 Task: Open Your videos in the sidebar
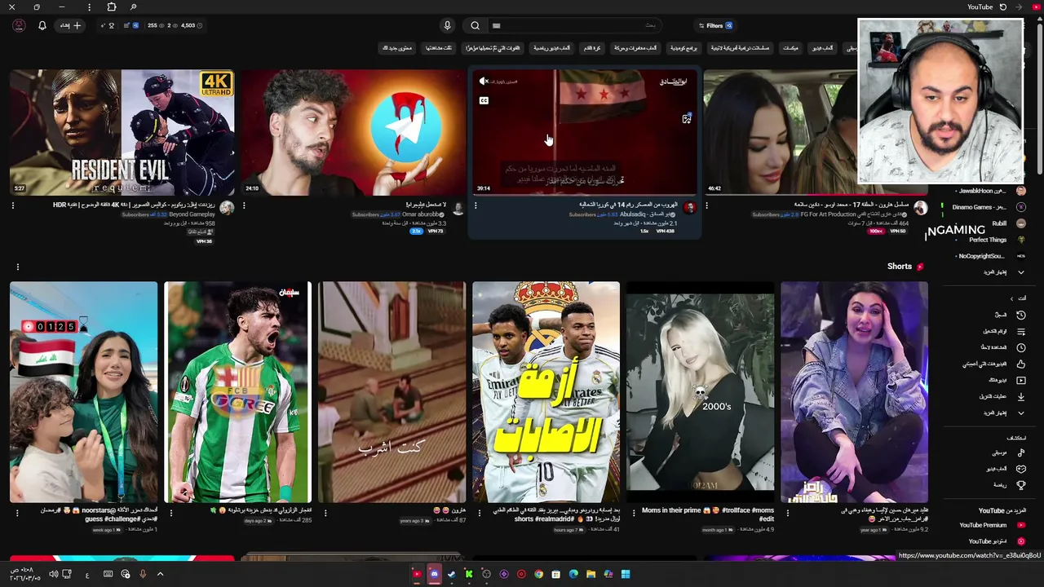click(1006, 380)
